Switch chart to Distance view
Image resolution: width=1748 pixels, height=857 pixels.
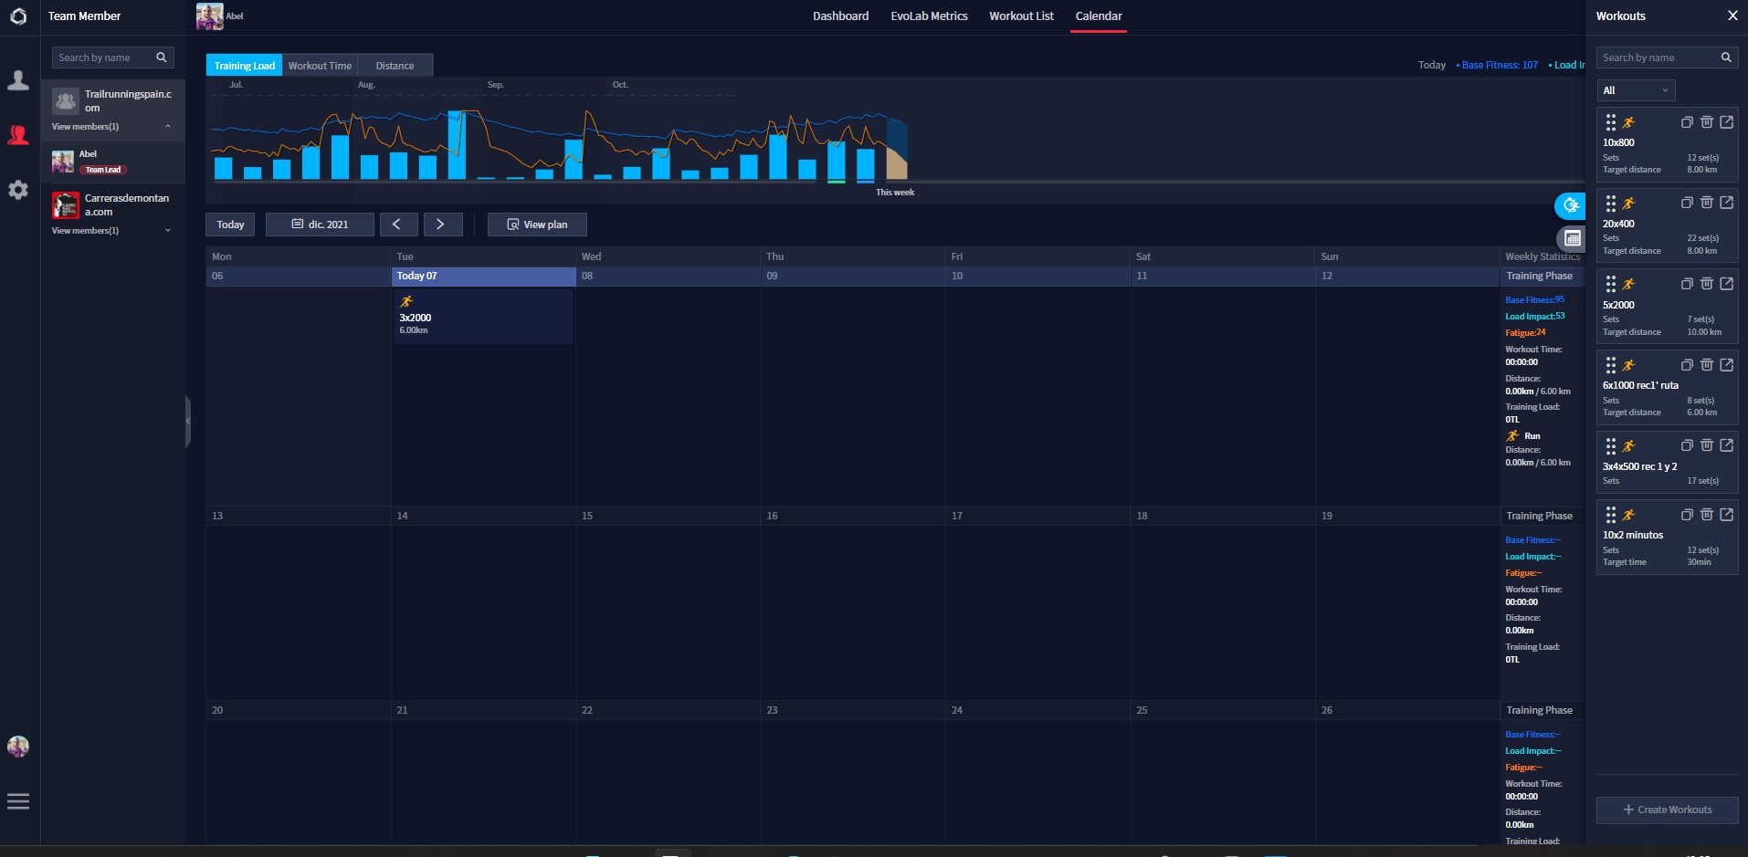point(395,66)
